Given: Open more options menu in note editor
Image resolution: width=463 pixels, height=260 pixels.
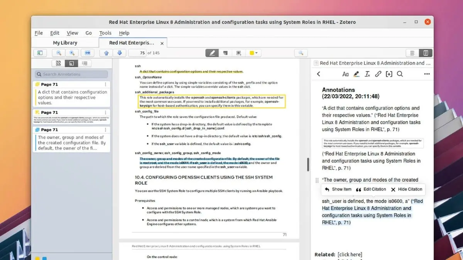Looking at the screenshot, I should 427,74.
